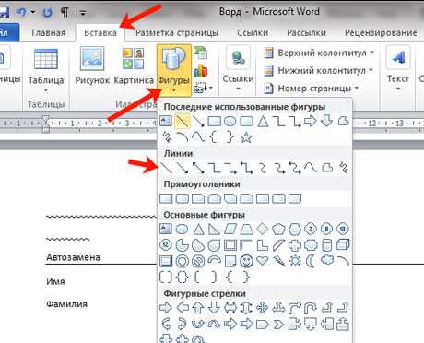Insert the right block arrow from Фигурные стрелки
The width and height of the screenshot is (424, 343).
coord(166,308)
